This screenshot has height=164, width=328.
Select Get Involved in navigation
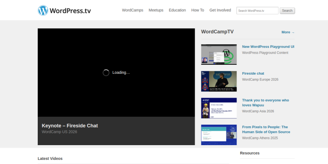220,10
